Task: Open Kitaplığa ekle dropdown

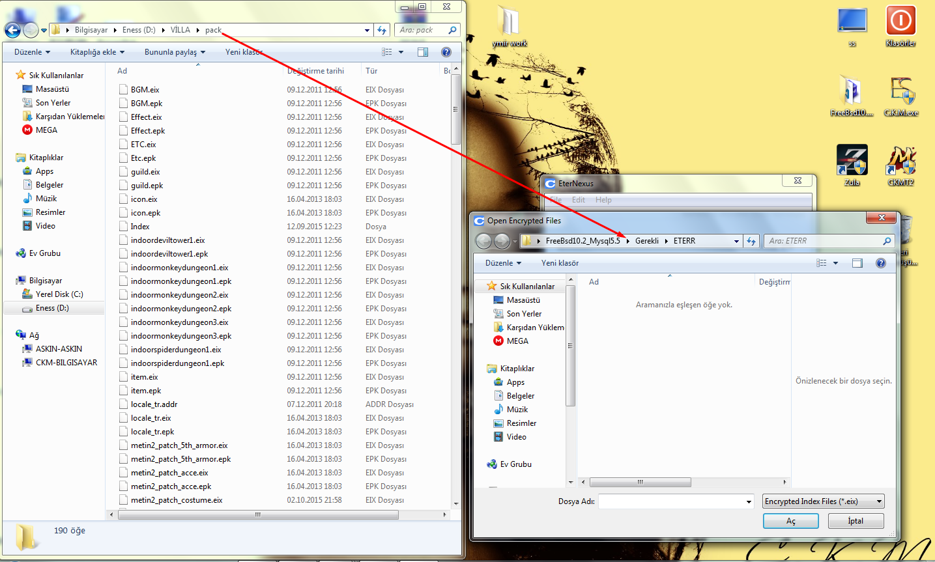Action: (97, 52)
